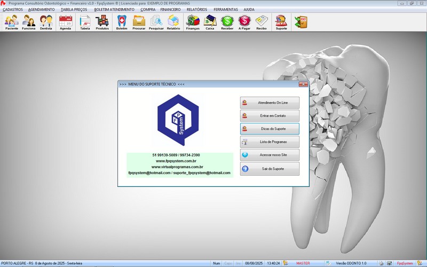Open the Boletim toolbar icon

(x=122, y=22)
